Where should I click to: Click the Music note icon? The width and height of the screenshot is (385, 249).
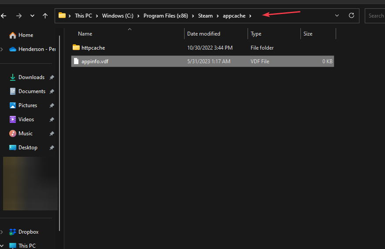pos(12,134)
